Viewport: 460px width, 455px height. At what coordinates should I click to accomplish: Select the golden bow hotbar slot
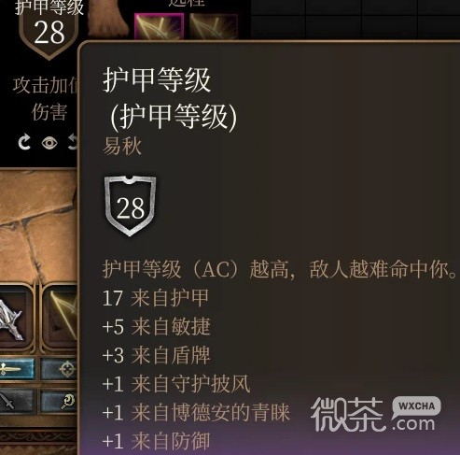coord(60,319)
